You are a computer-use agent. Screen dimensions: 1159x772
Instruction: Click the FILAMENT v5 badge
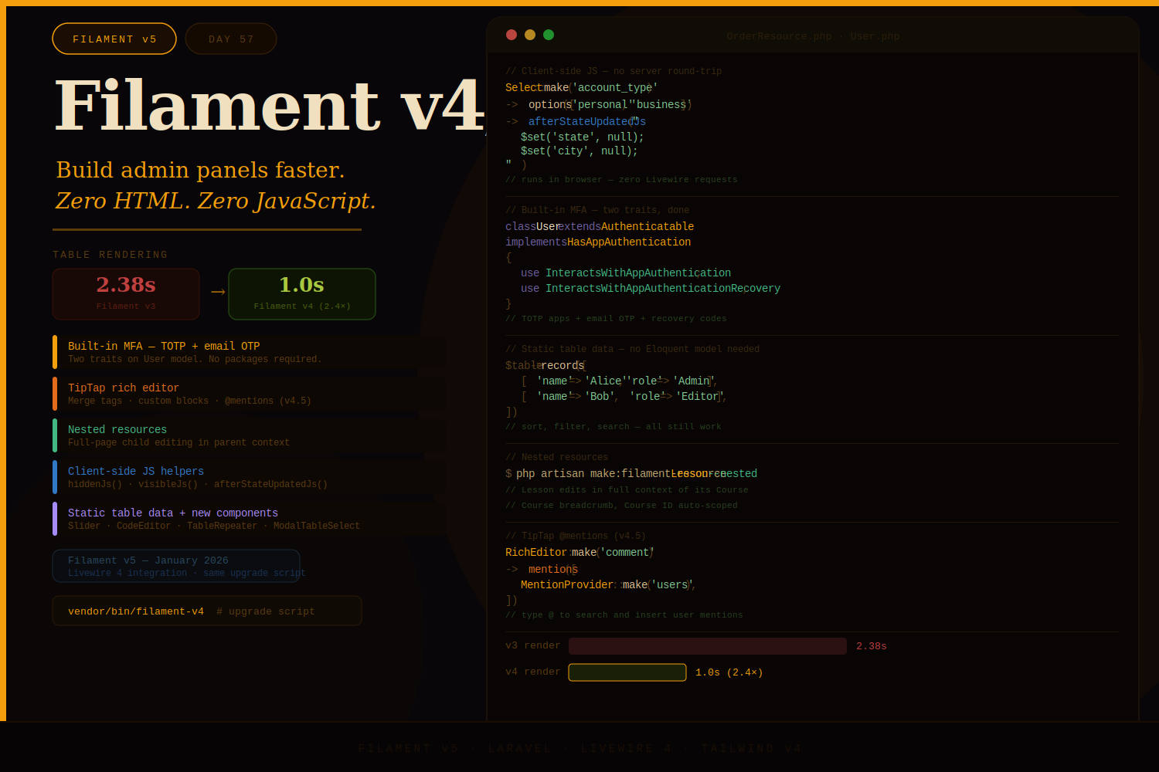(114, 38)
